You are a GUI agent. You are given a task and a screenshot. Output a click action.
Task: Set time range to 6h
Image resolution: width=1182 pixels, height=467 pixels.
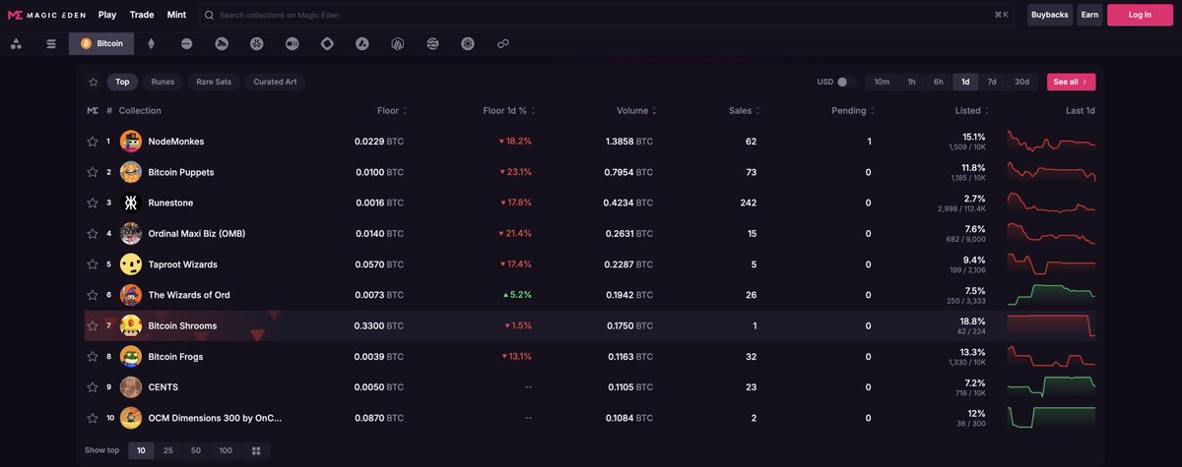point(939,82)
